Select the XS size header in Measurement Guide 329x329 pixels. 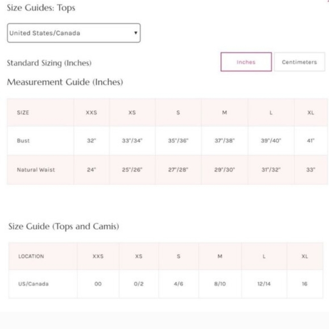click(x=132, y=113)
